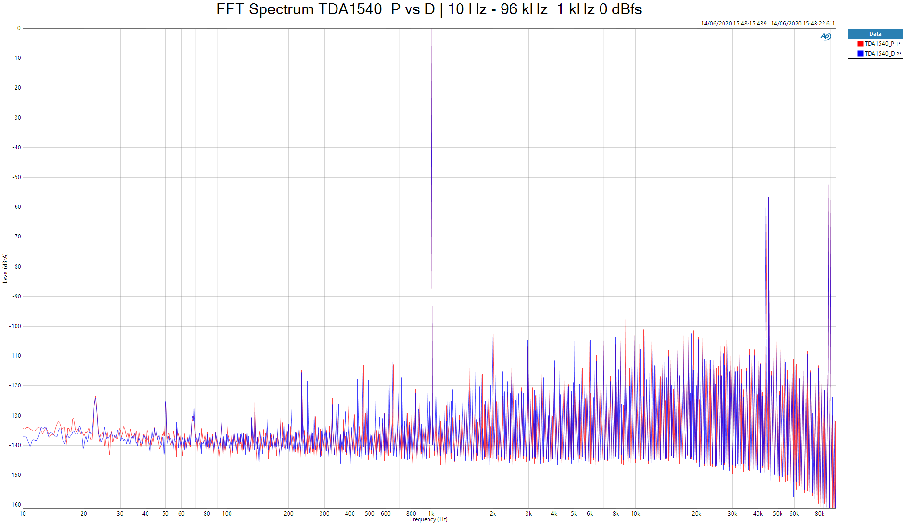Click the Frequency (Hz) axis label

(428, 519)
